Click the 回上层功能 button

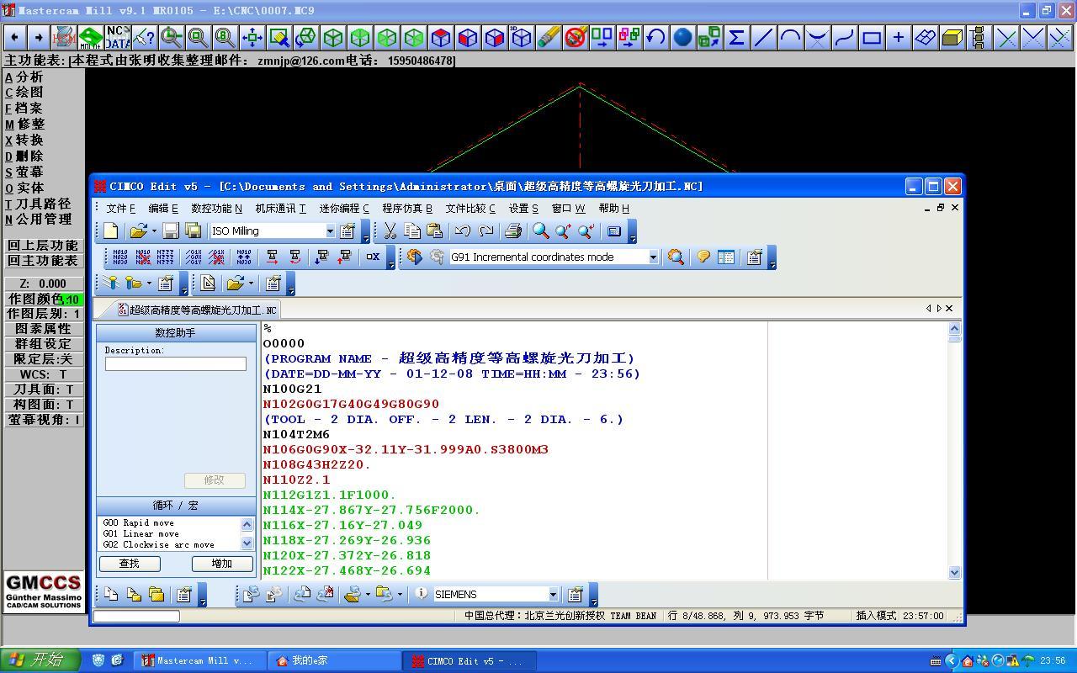pos(43,246)
